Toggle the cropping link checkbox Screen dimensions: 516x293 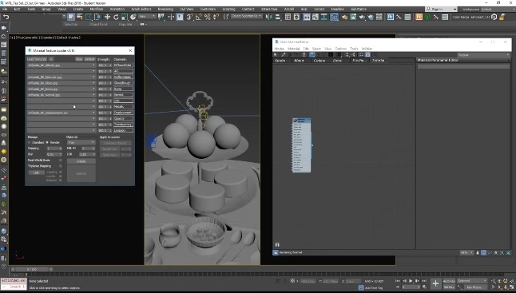point(60,172)
